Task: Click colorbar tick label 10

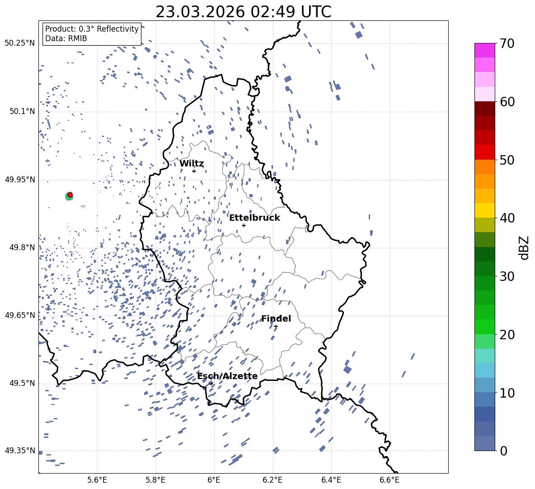Action: pos(507,393)
